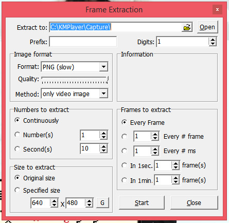Viewport: 229px width, 223px height.
Task: Click the Start button
Action: [142, 203]
